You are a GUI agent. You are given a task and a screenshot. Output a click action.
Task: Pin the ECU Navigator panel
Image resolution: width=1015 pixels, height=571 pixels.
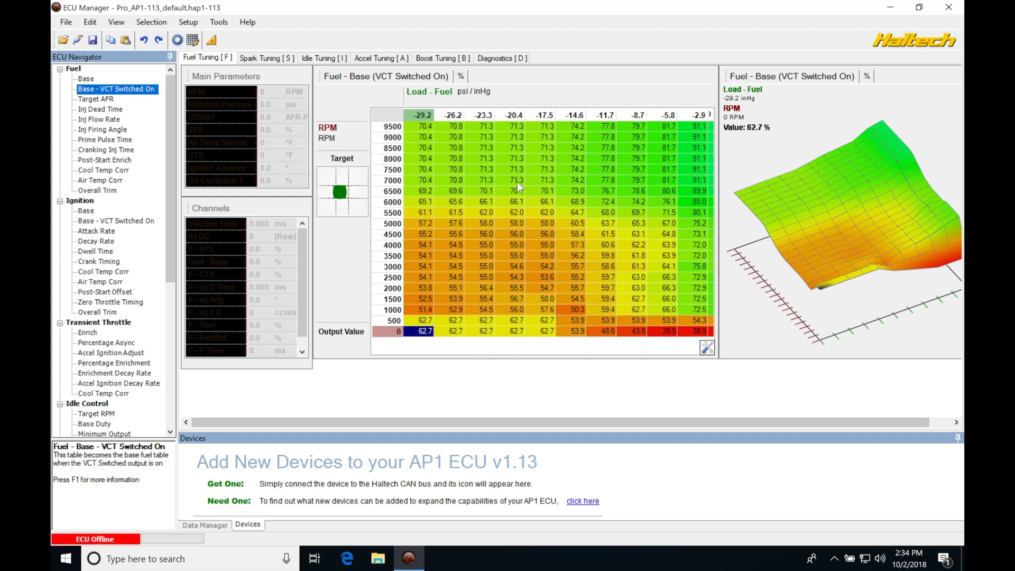[169, 57]
